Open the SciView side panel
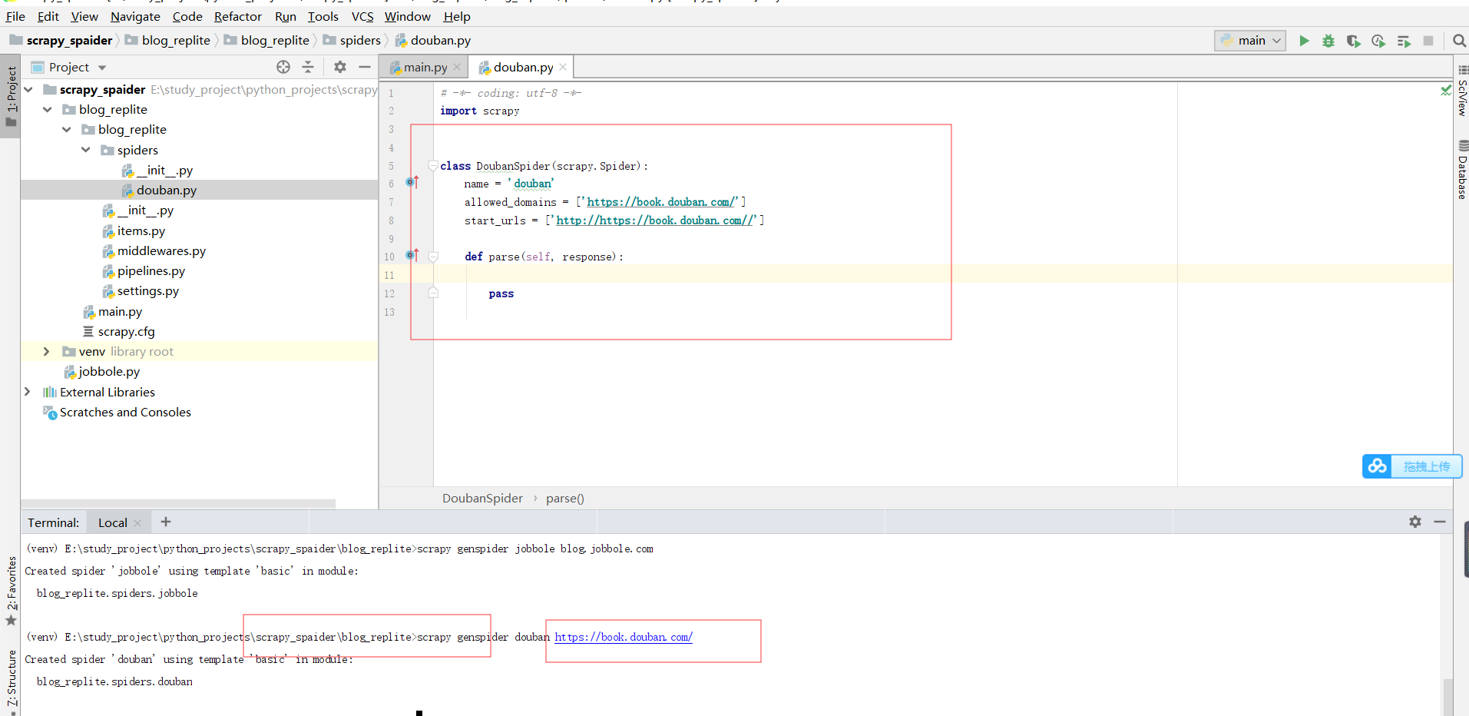 [x=1462, y=92]
